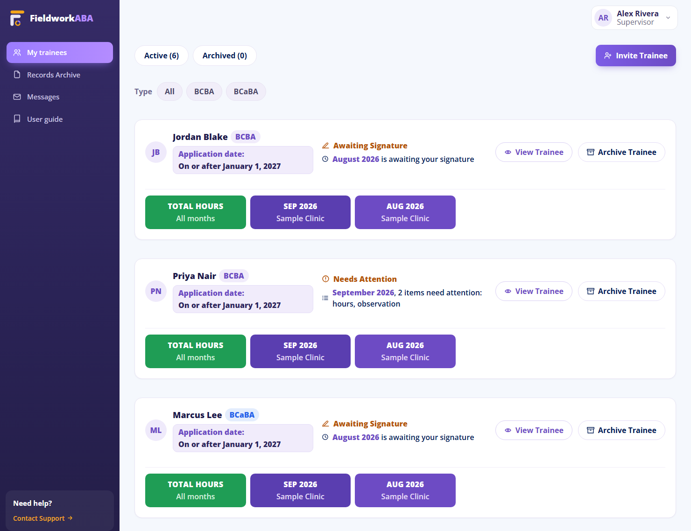The image size is (691, 531).
Task: Open Marcus Lee's August 2026 signature link
Action: click(x=356, y=437)
